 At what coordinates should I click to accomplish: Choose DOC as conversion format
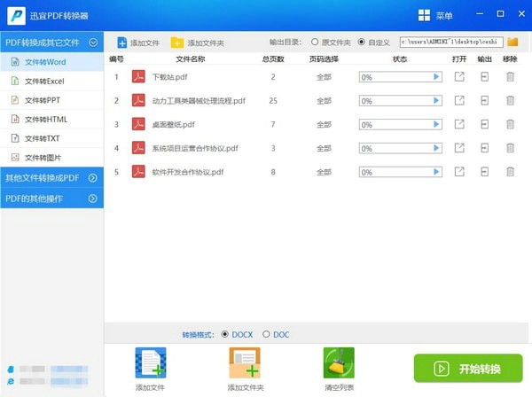point(266,334)
